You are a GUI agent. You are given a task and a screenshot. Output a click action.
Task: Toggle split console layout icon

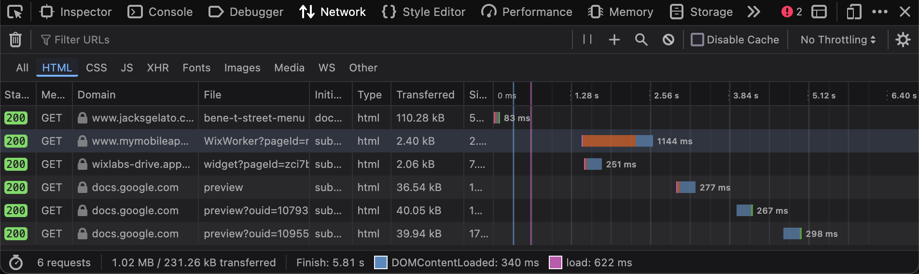(819, 12)
